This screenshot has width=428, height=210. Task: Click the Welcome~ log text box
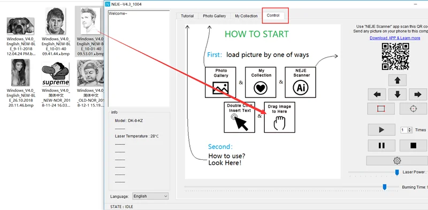point(139,59)
